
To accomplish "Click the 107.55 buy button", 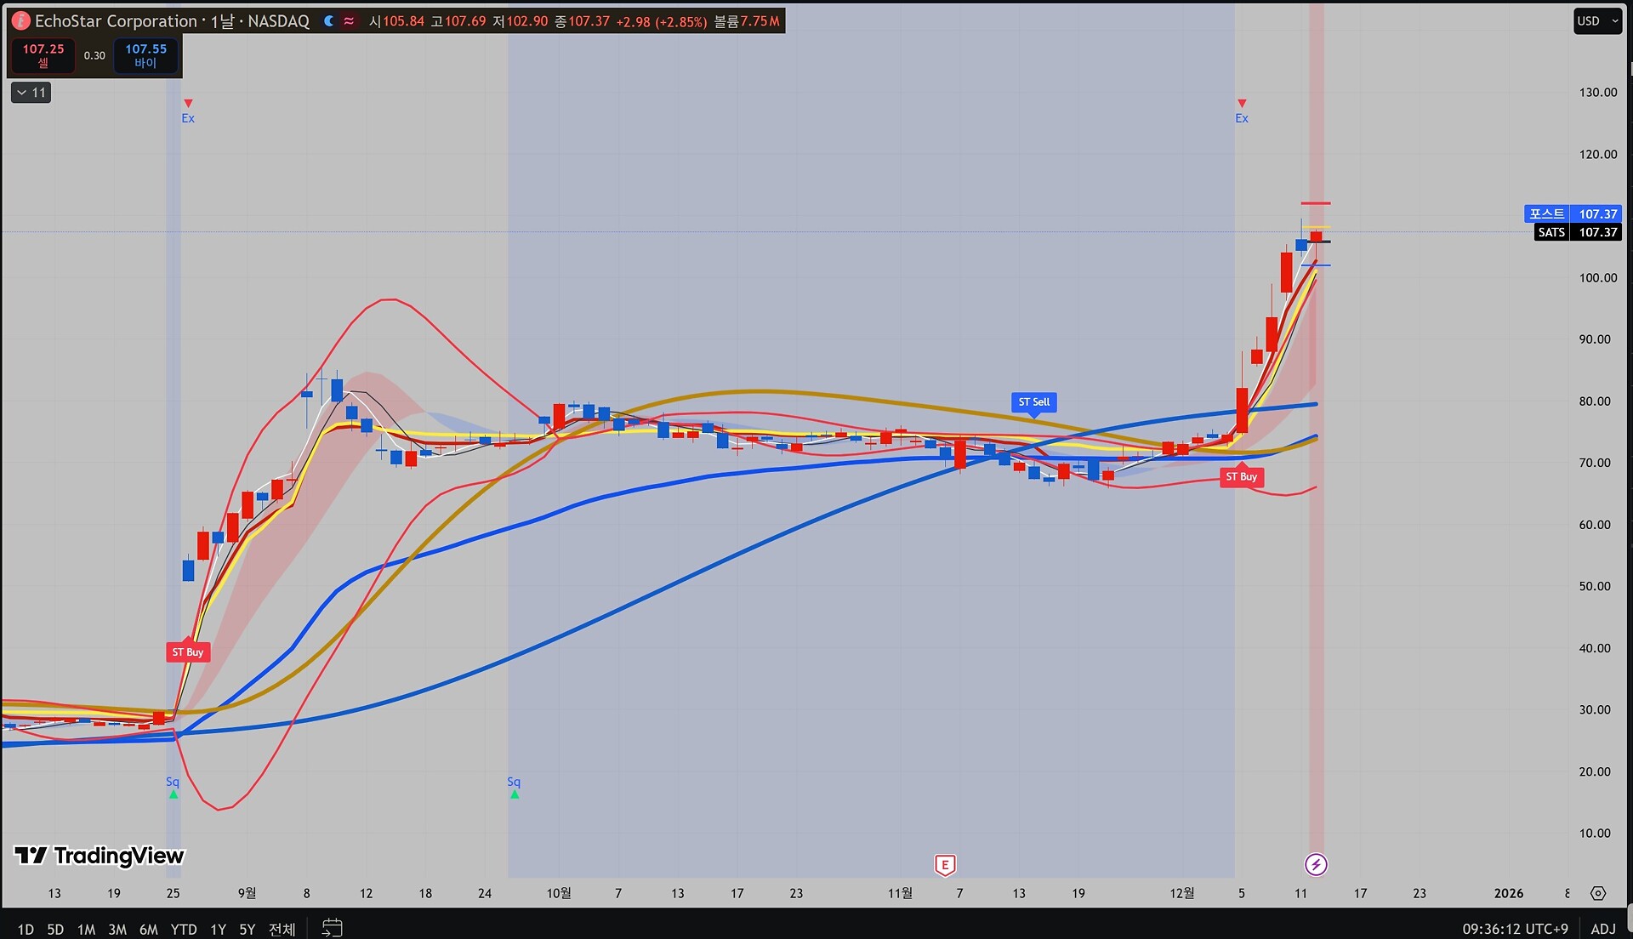I will pos(145,55).
